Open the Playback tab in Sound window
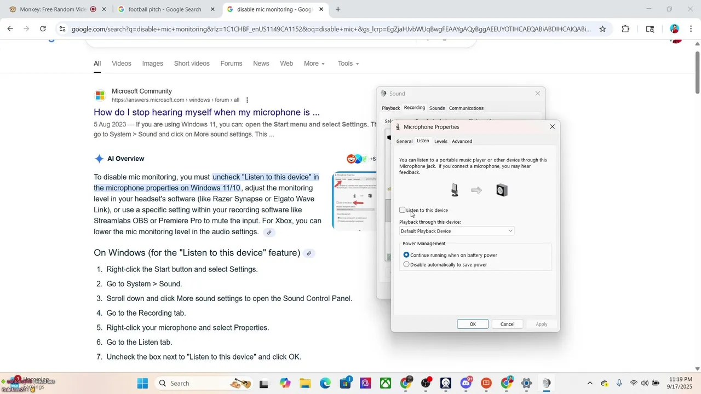Screen dimensions: 701x394 coord(391,108)
